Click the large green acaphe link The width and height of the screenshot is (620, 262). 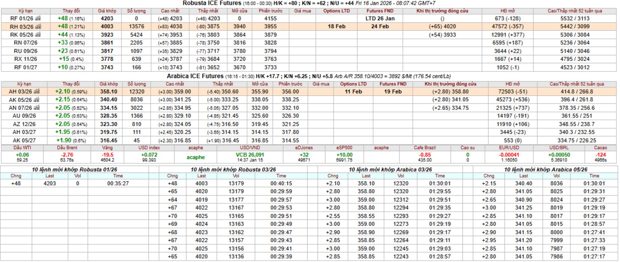[x=196, y=157]
